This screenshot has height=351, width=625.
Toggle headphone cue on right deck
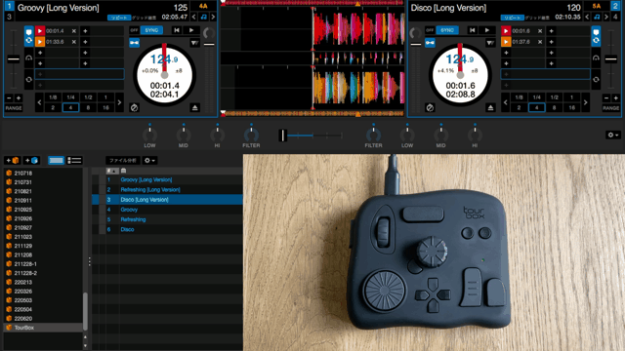pyautogui.click(x=596, y=58)
